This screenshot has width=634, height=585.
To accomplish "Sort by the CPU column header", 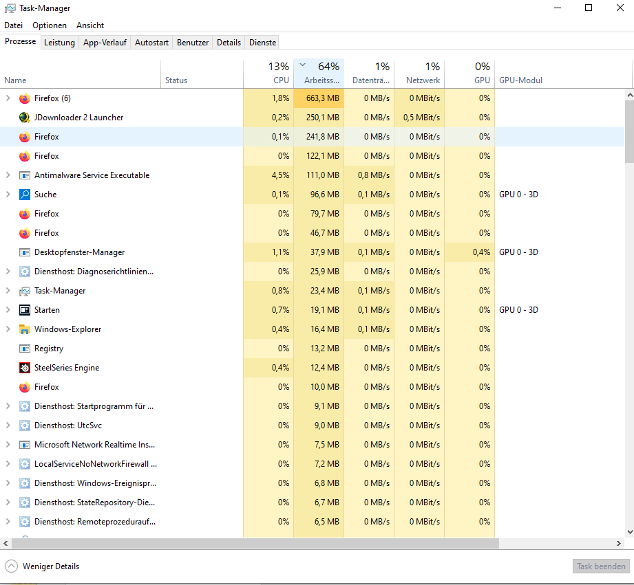I will (268, 74).
